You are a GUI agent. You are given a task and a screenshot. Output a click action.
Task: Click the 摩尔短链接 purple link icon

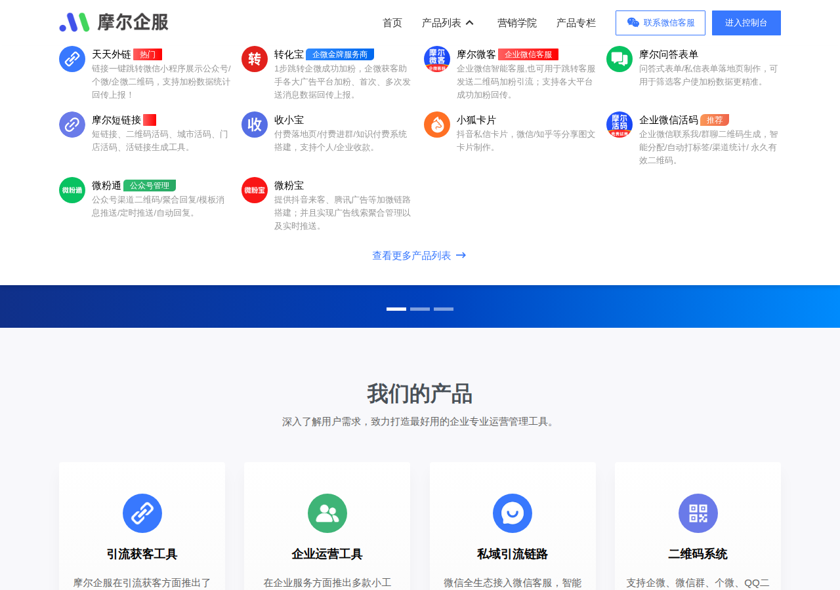point(72,125)
